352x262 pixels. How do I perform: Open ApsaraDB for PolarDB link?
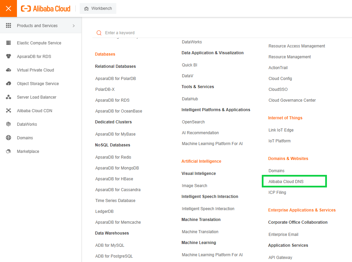pyautogui.click(x=115, y=79)
